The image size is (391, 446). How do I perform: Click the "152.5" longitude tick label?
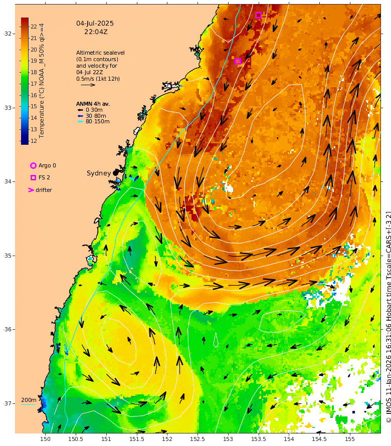[198, 439]
